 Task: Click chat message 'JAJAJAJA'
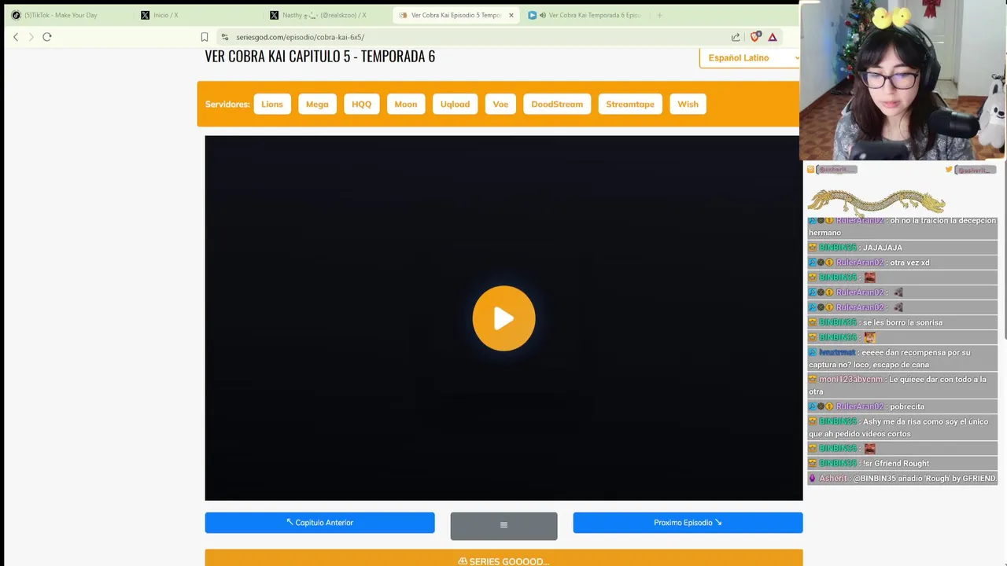tap(883, 248)
